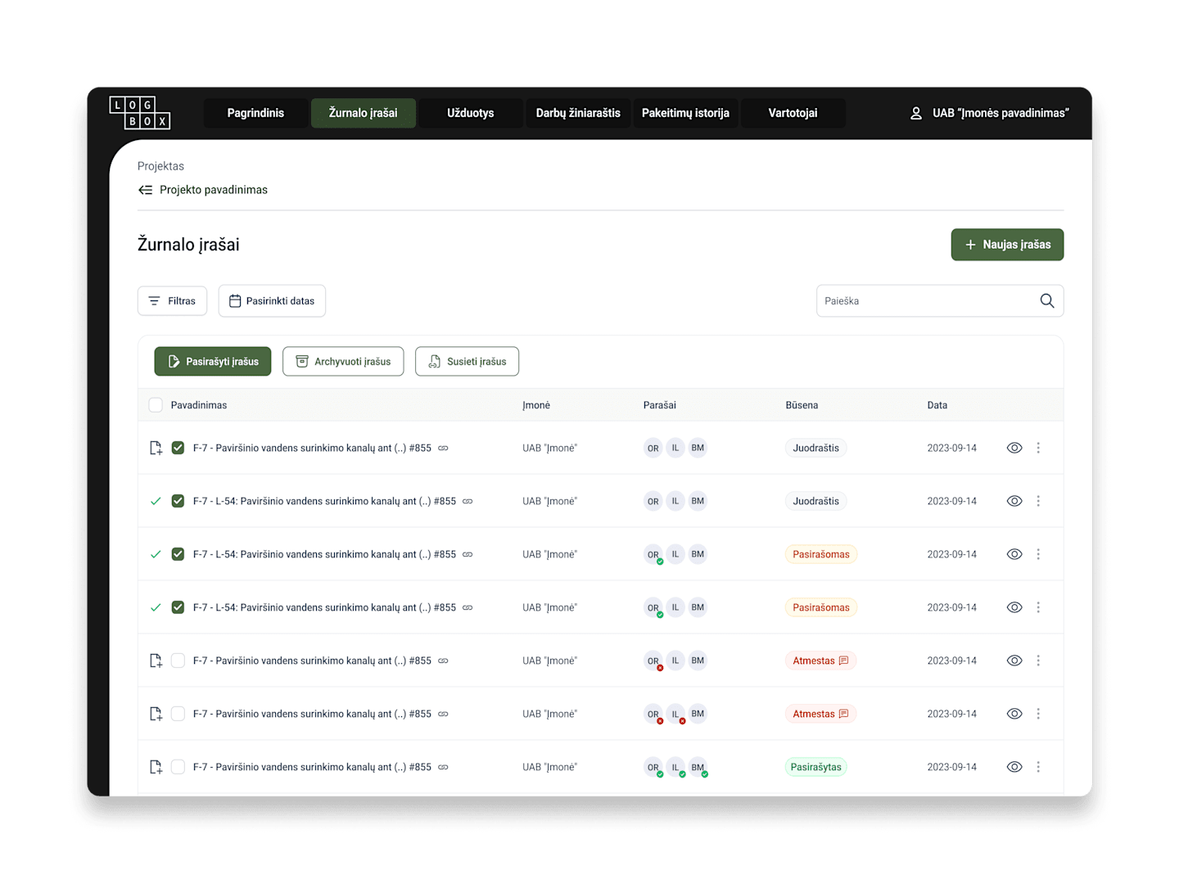This screenshot has width=1179, height=884.
Task: Select the Žurnalo įrašai tab
Action: pyautogui.click(x=364, y=113)
